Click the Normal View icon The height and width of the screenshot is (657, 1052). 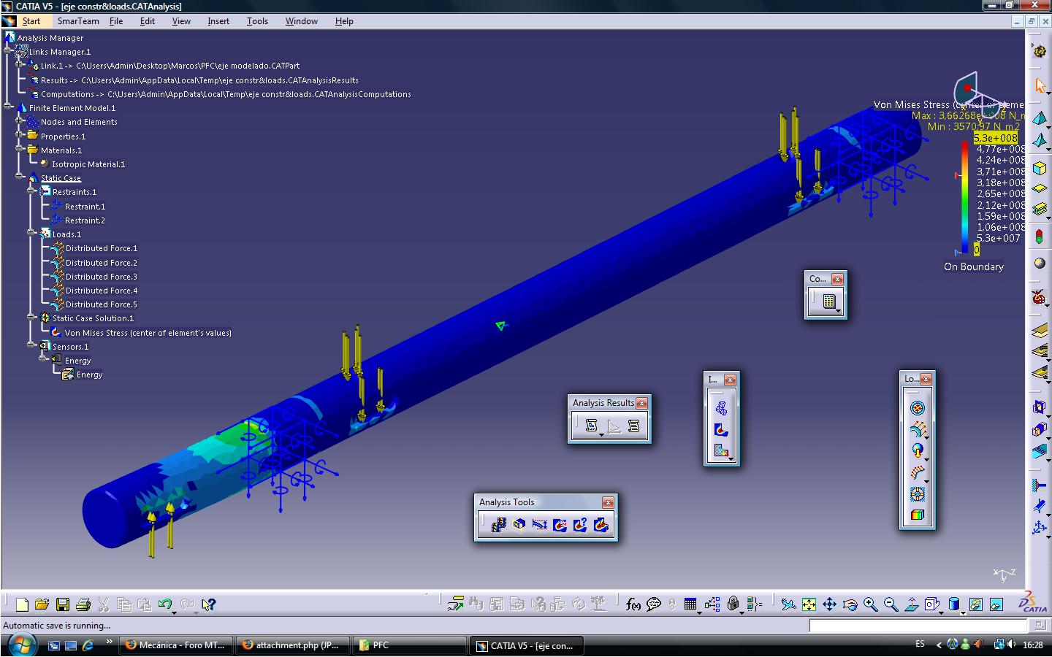(x=911, y=604)
